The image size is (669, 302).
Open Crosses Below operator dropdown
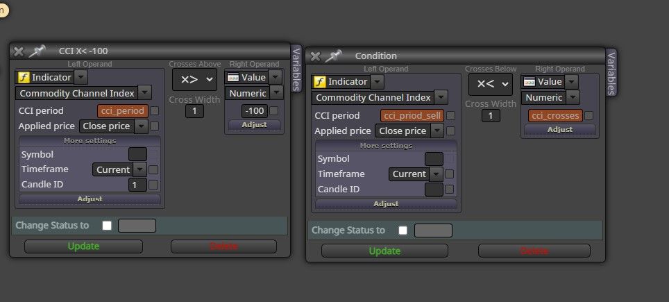tap(491, 84)
